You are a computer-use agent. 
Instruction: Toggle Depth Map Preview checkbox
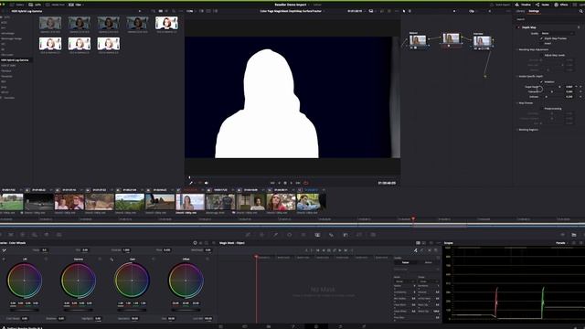[x=542, y=38]
